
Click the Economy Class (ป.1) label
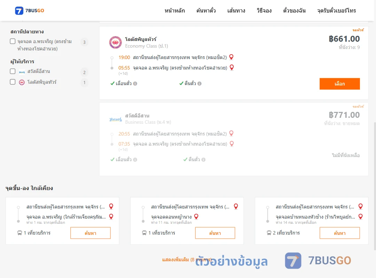(x=147, y=46)
